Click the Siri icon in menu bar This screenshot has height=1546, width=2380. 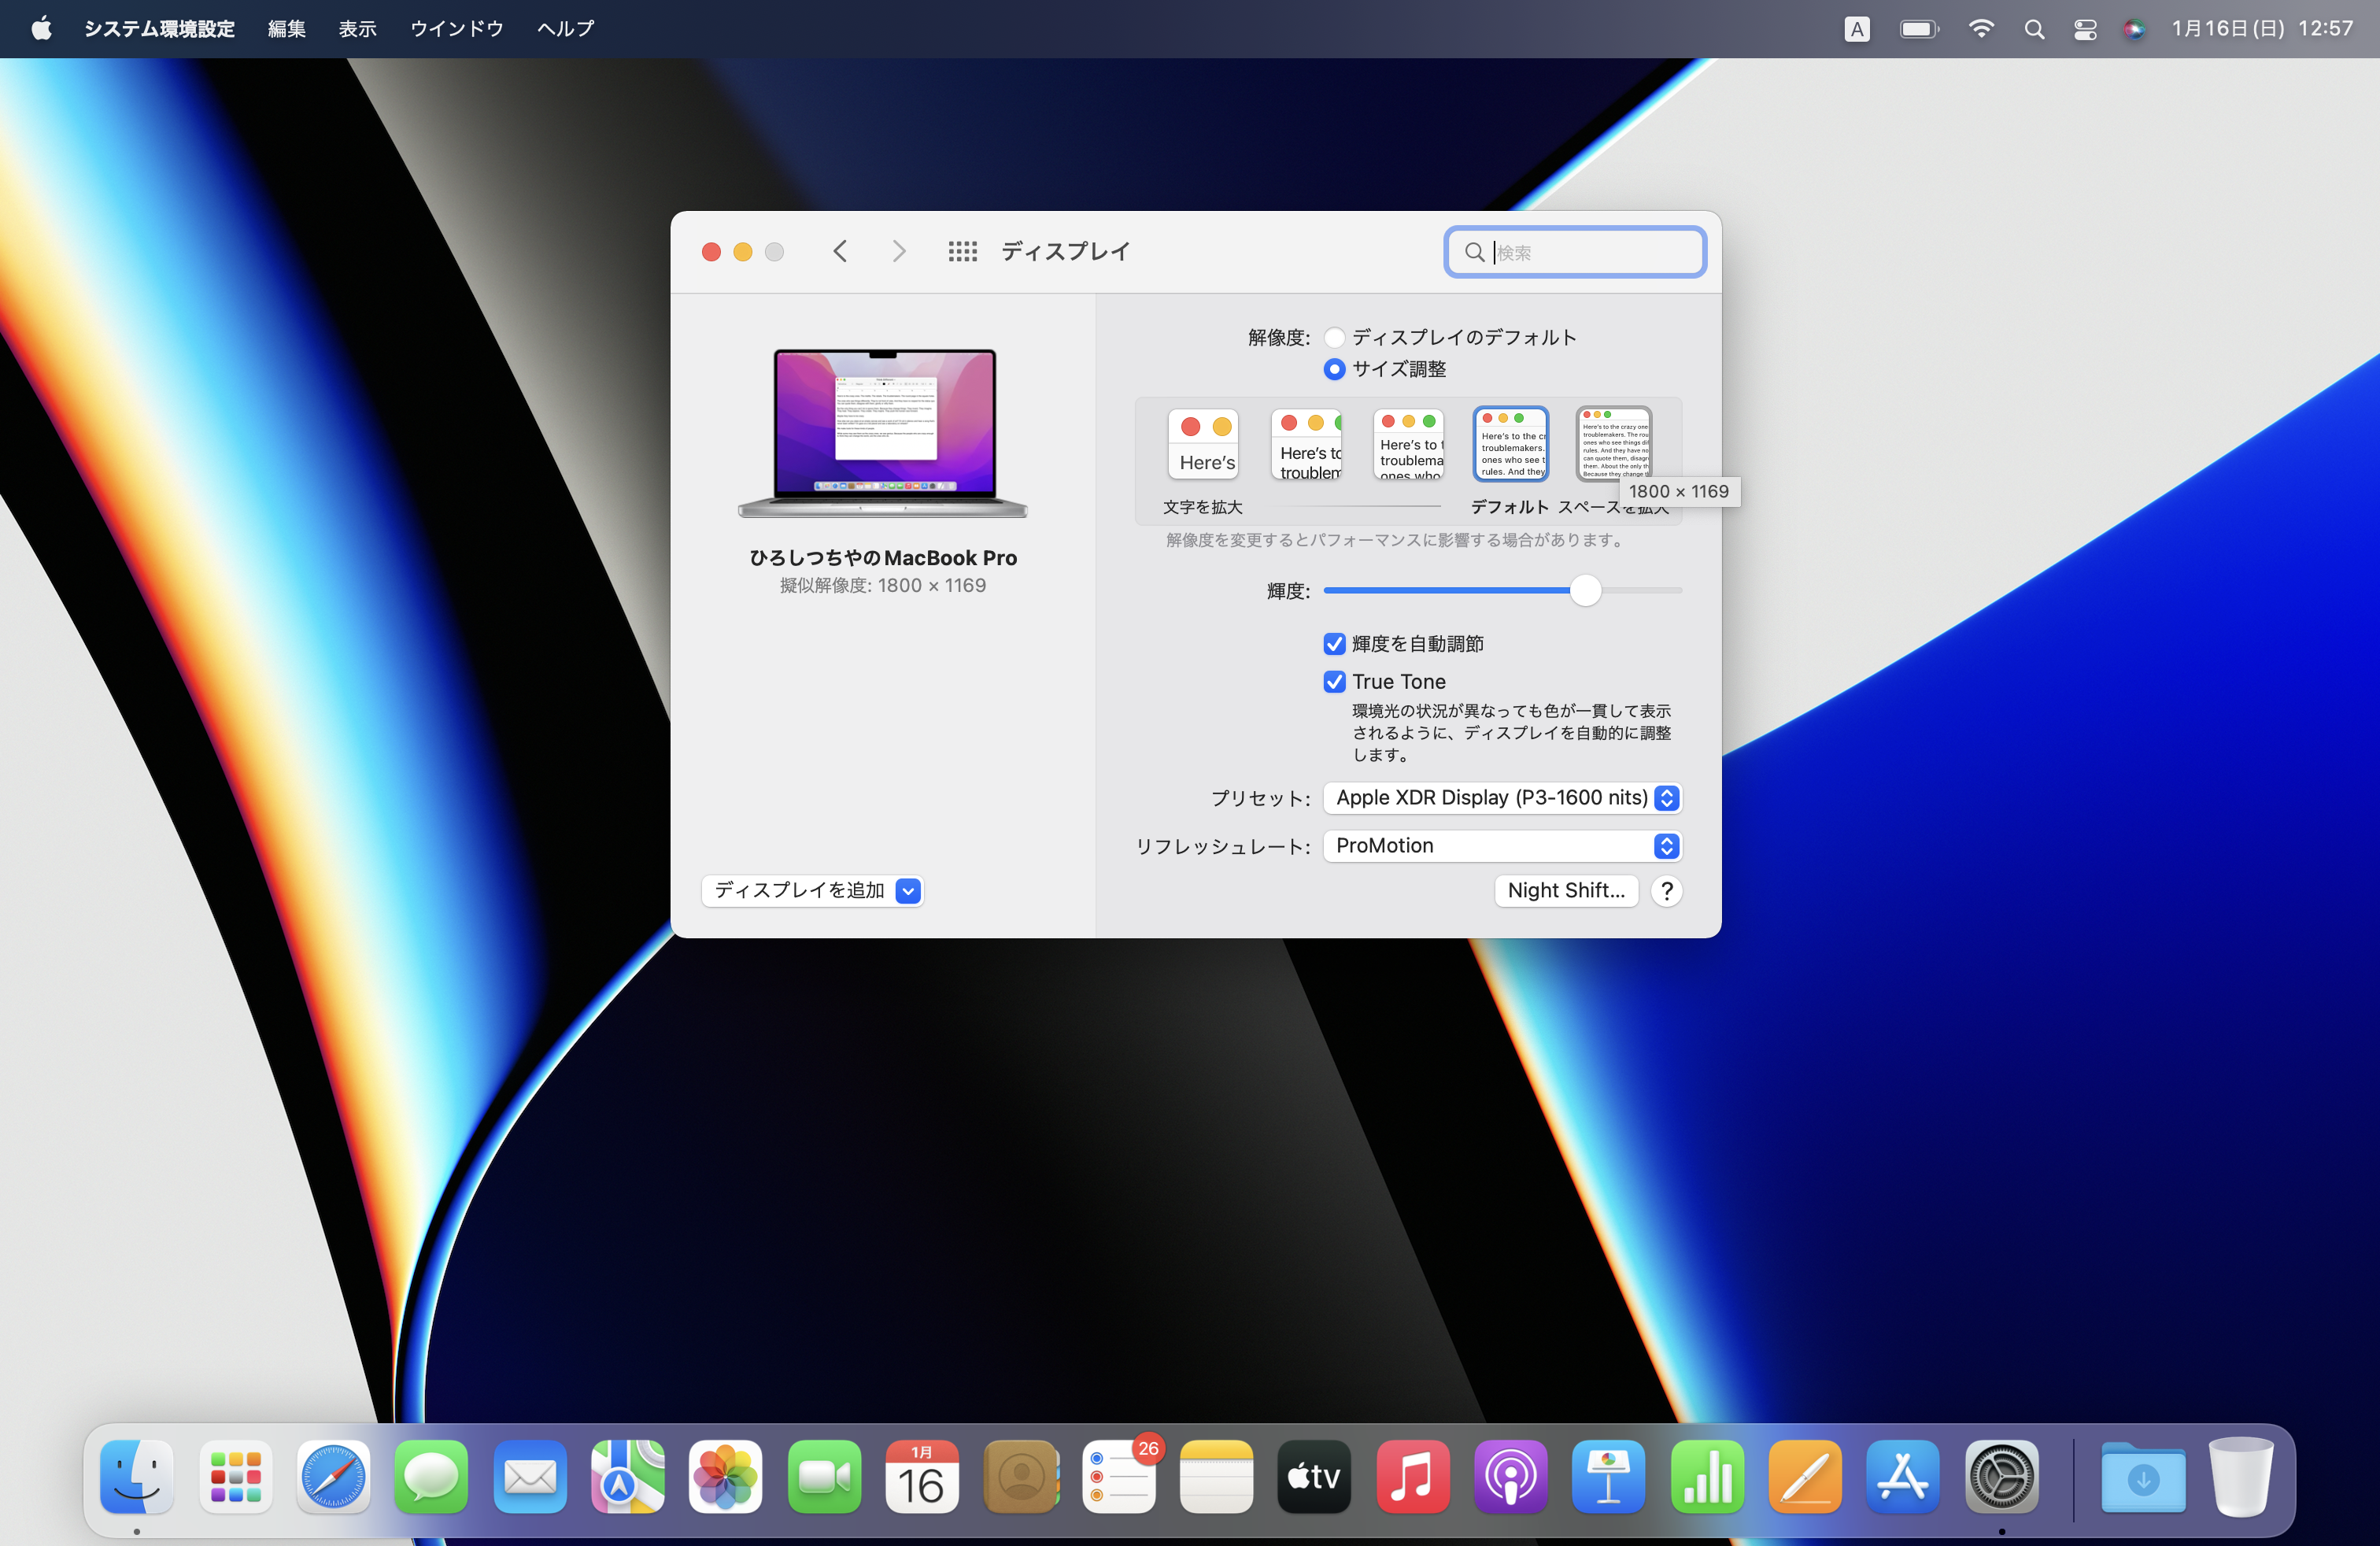[x=2134, y=29]
